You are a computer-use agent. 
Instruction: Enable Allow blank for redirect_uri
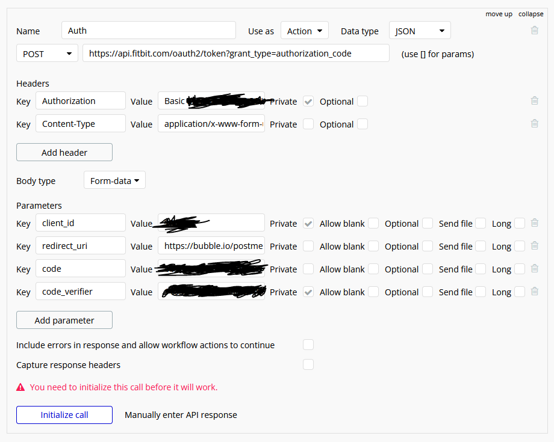point(373,246)
